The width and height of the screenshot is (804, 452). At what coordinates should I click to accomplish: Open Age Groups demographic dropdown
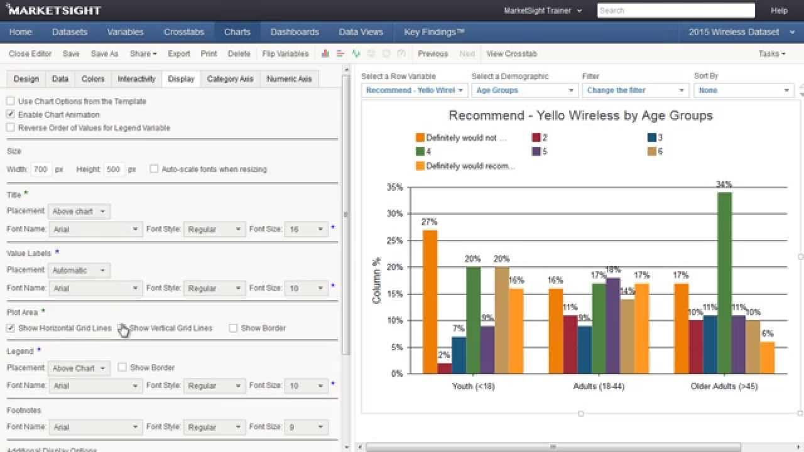(x=524, y=90)
